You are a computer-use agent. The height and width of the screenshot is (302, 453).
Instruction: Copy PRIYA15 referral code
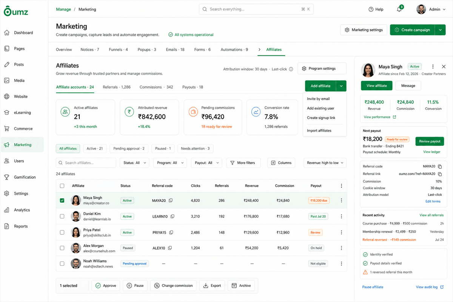click(x=171, y=233)
